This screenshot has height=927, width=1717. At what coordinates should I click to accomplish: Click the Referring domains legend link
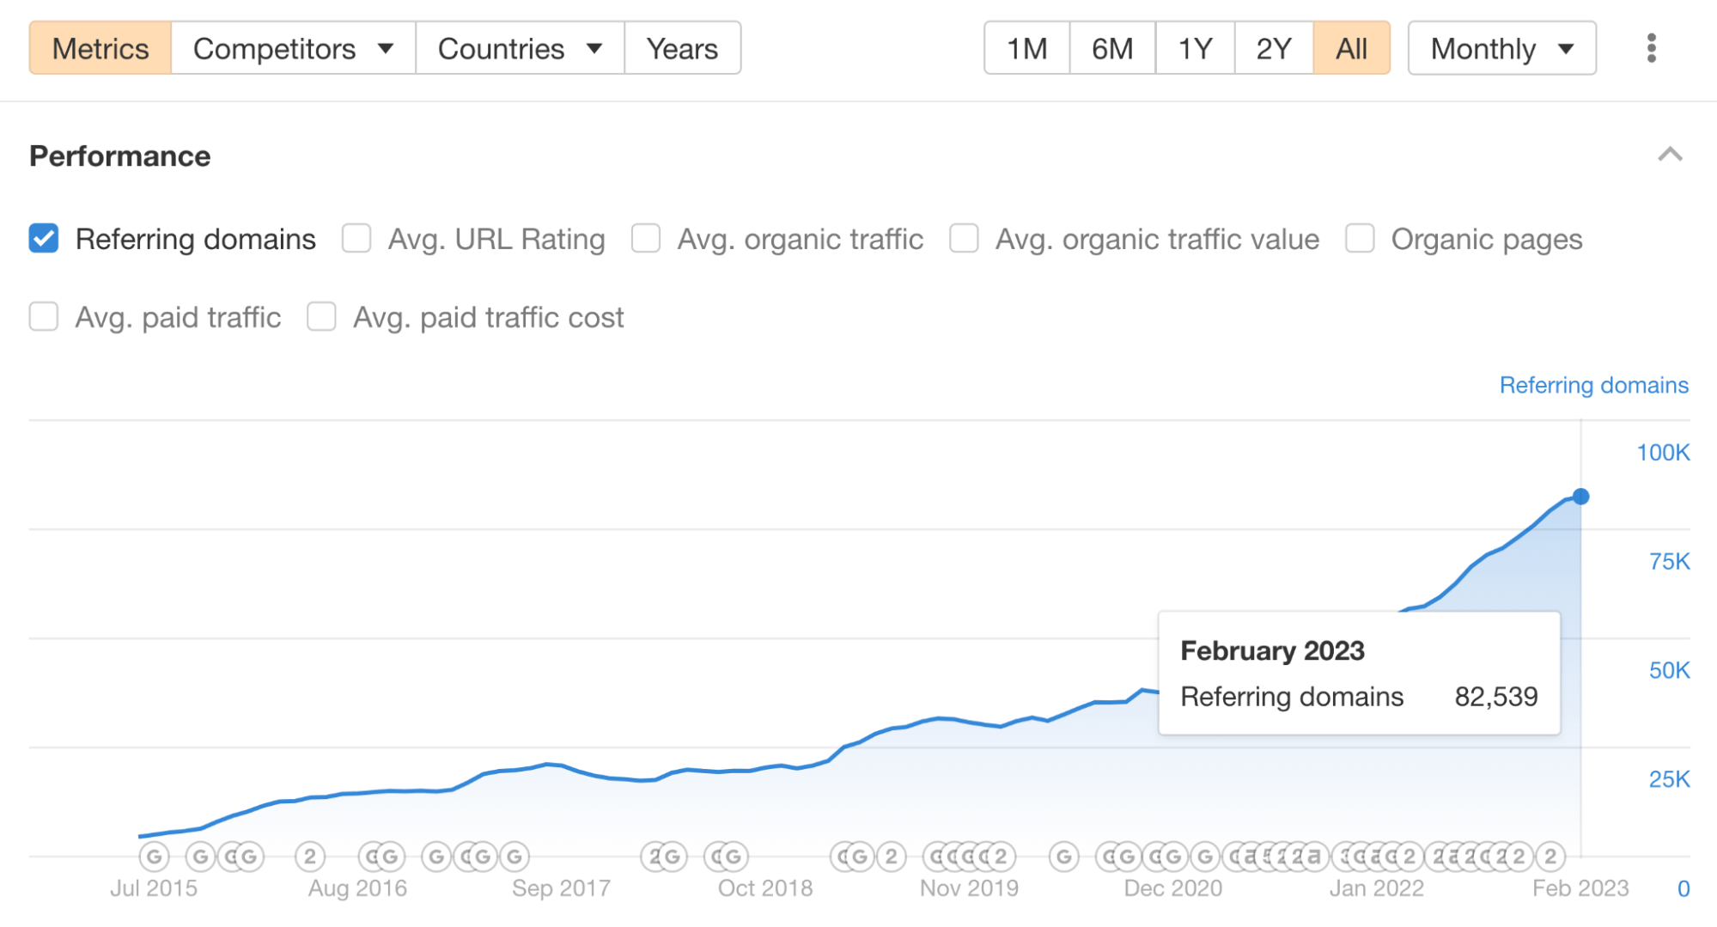(x=1593, y=385)
